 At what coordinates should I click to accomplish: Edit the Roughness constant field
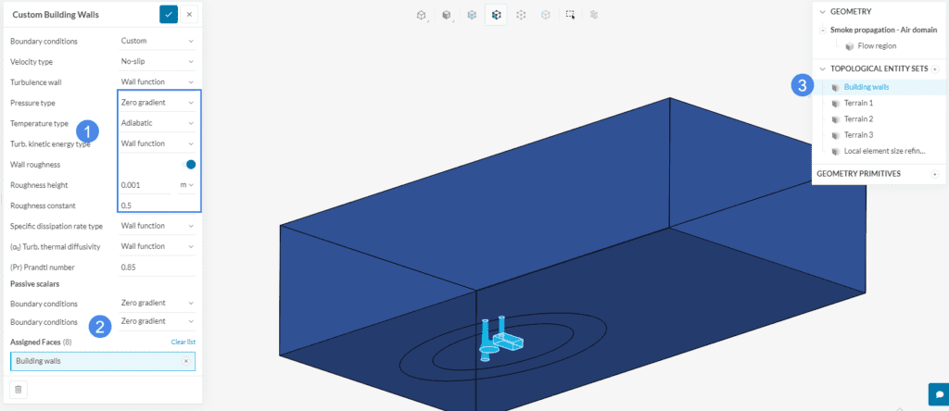(158, 205)
